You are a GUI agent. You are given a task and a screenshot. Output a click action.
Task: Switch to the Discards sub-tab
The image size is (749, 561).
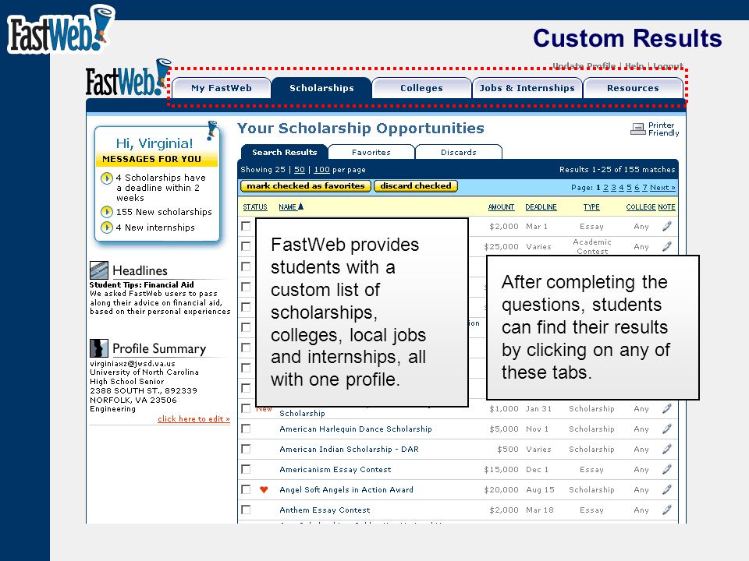(x=459, y=152)
